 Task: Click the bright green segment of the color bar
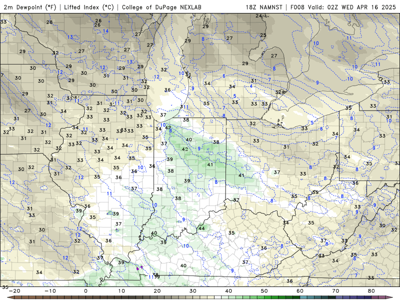click(x=268, y=297)
